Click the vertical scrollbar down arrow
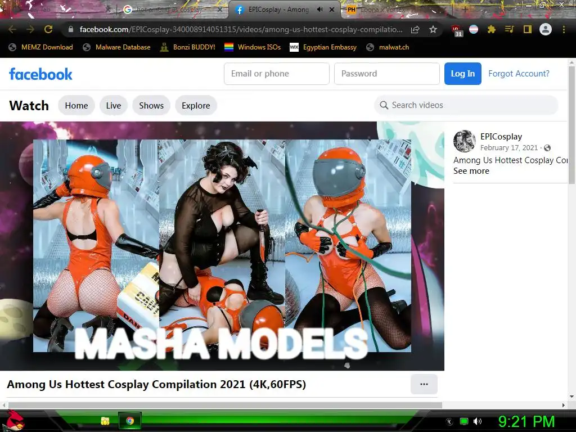Screen dimensions: 576x432 [x=571, y=397]
